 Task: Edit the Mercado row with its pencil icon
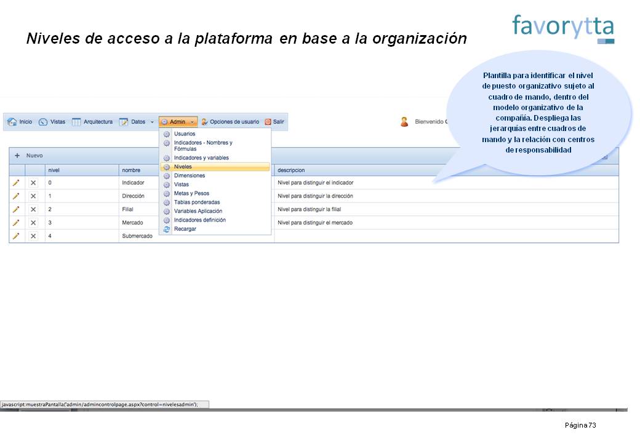[x=16, y=223]
